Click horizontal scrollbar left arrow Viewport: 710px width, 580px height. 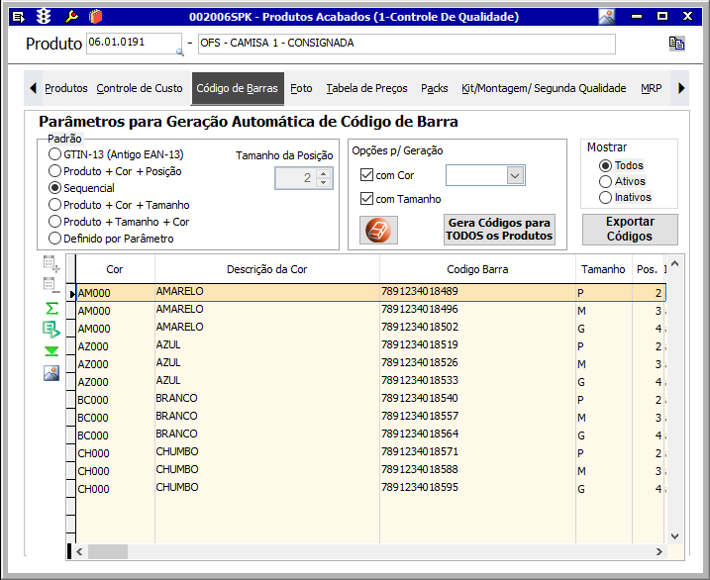point(79,551)
